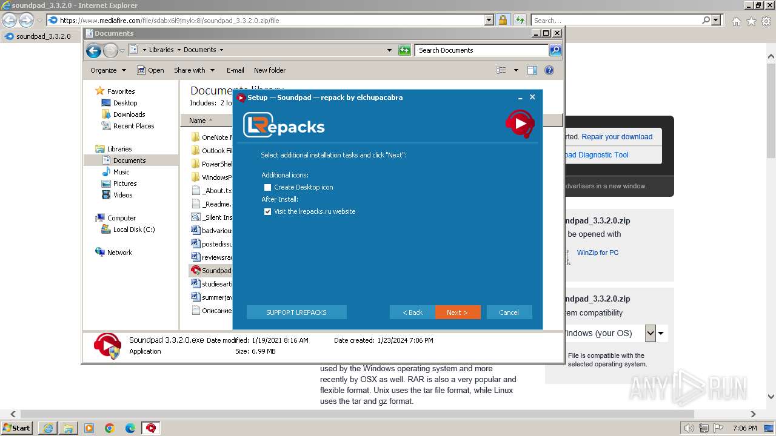Viewport: 776px width, 436px height.
Task: Click the WinZip for PC link
Action: click(598, 253)
